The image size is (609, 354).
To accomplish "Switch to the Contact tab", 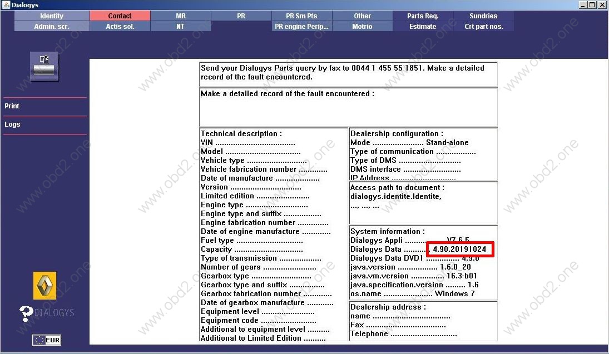I will [x=120, y=16].
